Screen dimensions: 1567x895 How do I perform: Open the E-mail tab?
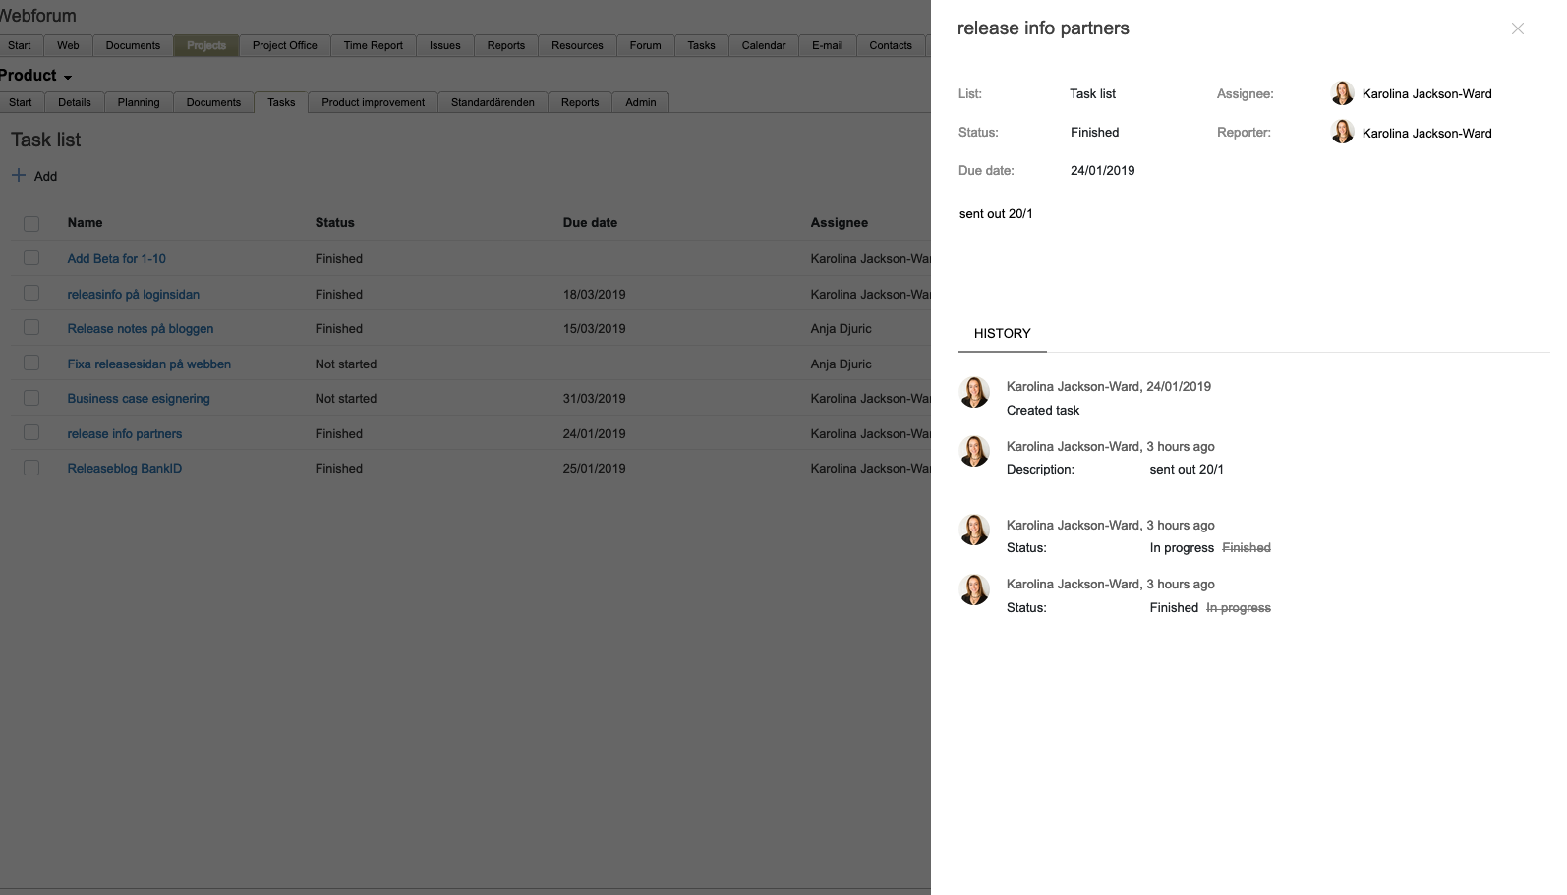pos(828,45)
